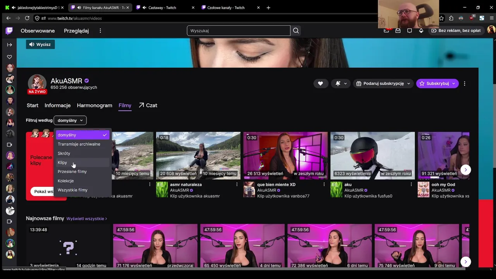
Task: Click Bez reklam, bez opłat button
Action: pos(456,31)
